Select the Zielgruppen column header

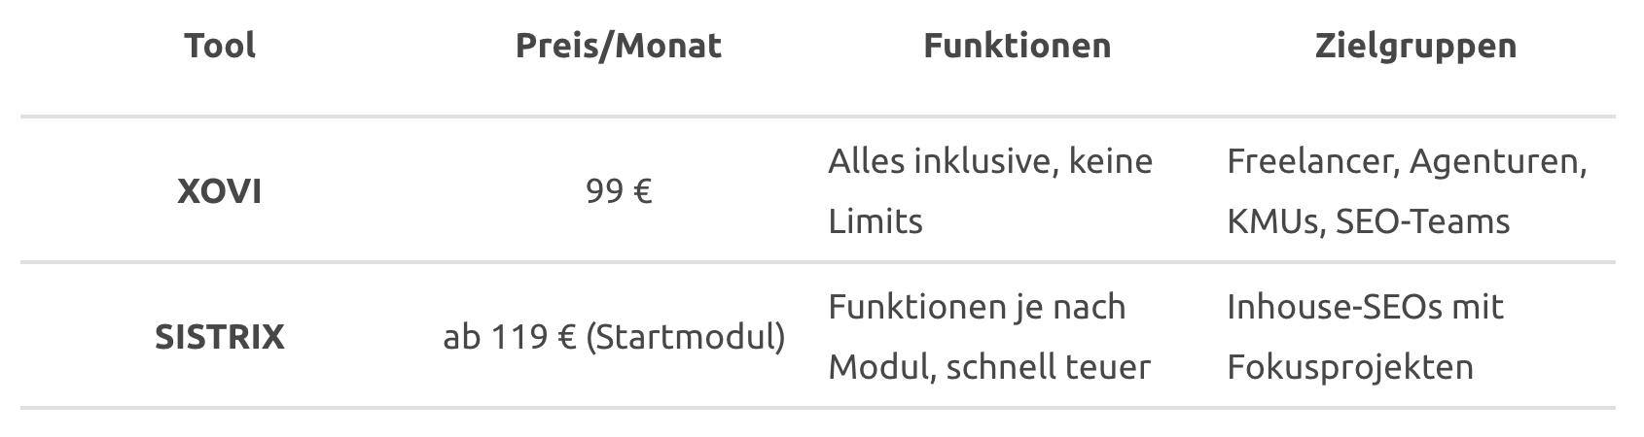coord(1415,46)
